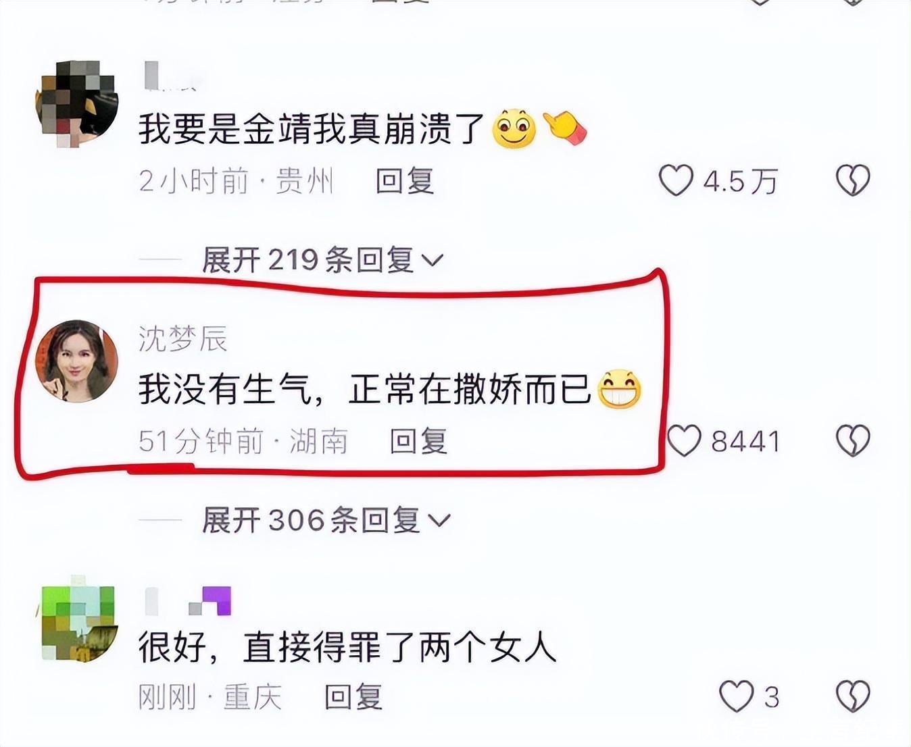Click the chevron beside 展开 306 条回复
The width and height of the screenshot is (911, 747).
point(439,521)
